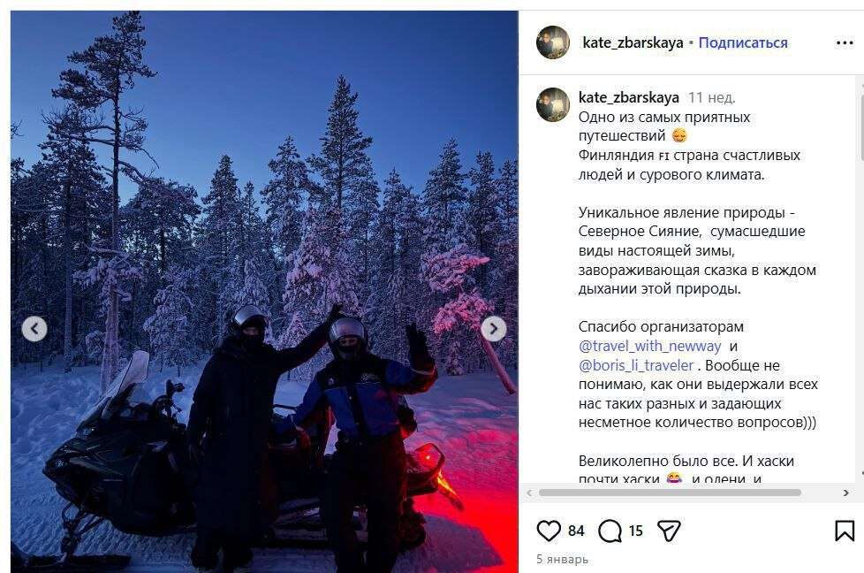Open the three-dot more options menu
Screen dimensions: 864x573
click(845, 42)
